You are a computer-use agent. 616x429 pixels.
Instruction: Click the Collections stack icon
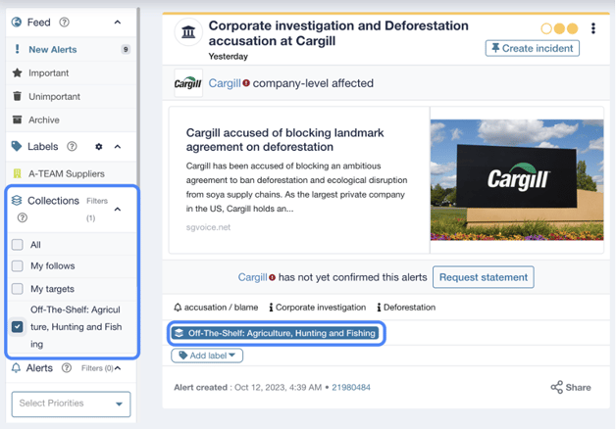(17, 201)
